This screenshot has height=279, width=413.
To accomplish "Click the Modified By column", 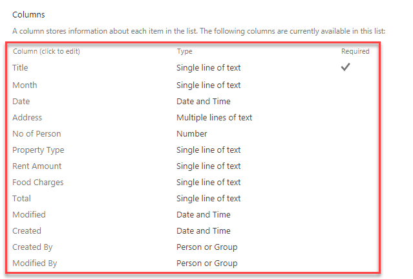I will pos(34,263).
